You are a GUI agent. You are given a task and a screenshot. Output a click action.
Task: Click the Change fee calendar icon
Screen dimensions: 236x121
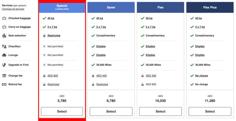[4, 76]
